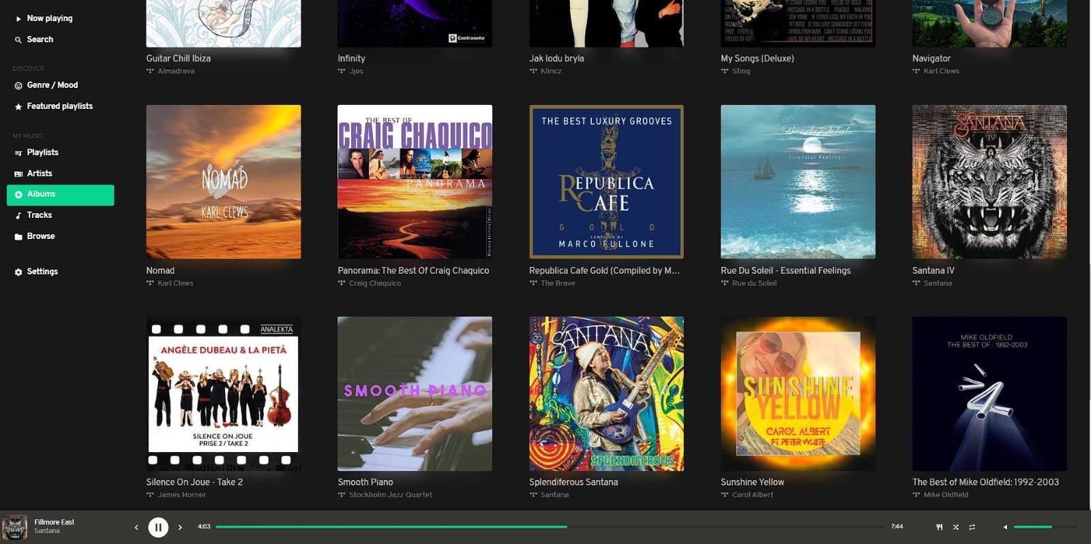Open the Sunshine Yellow album cover

click(x=798, y=394)
